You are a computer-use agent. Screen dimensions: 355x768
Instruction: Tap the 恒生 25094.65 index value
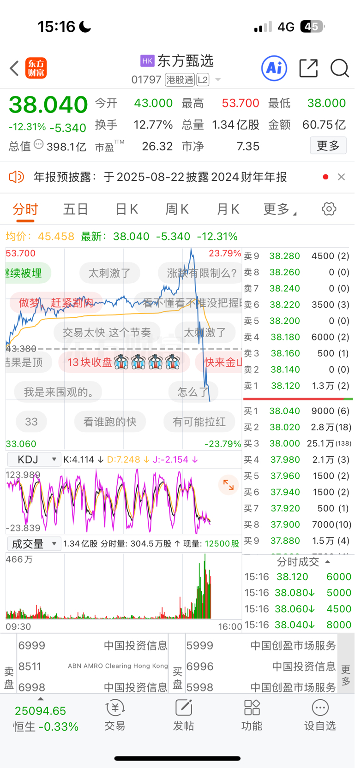[41, 711]
